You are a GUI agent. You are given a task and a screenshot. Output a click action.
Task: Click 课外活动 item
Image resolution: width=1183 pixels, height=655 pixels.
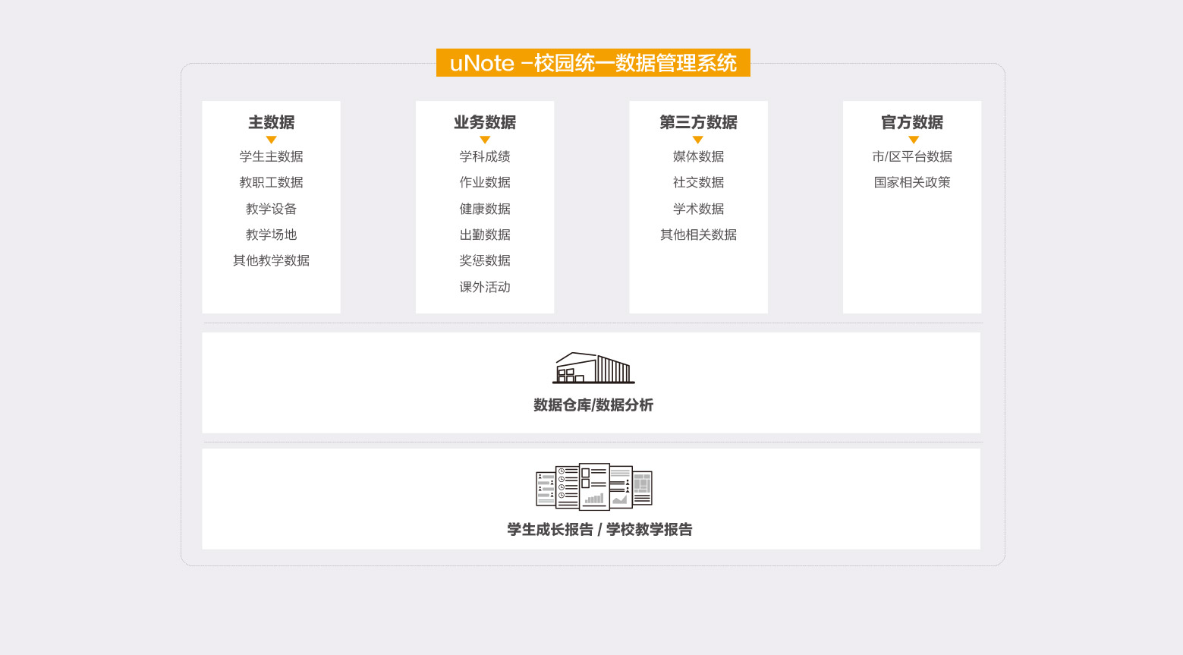[485, 287]
